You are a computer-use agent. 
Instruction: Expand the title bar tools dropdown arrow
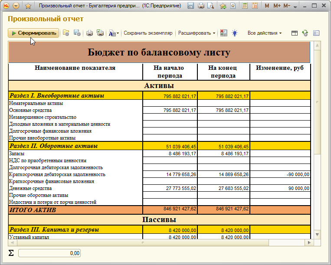coord(295,7)
